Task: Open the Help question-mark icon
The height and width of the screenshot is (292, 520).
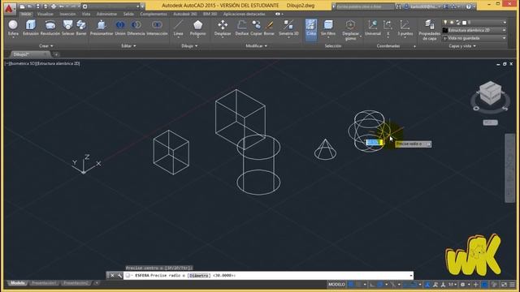Action: 468,6
